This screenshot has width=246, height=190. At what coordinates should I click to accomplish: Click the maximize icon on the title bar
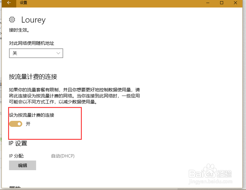(x=222, y=3)
